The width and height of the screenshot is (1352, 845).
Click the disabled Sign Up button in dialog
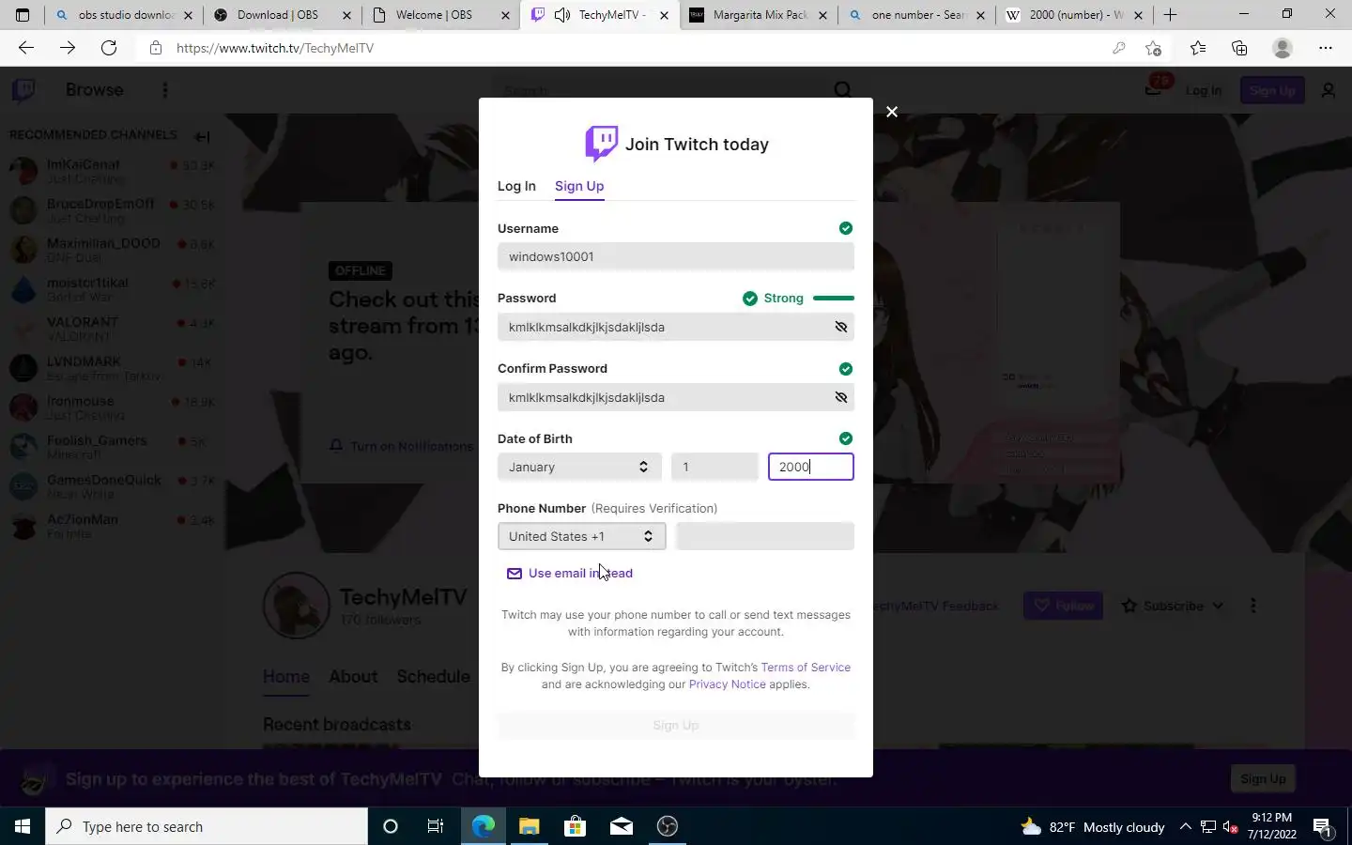pyautogui.click(x=676, y=726)
